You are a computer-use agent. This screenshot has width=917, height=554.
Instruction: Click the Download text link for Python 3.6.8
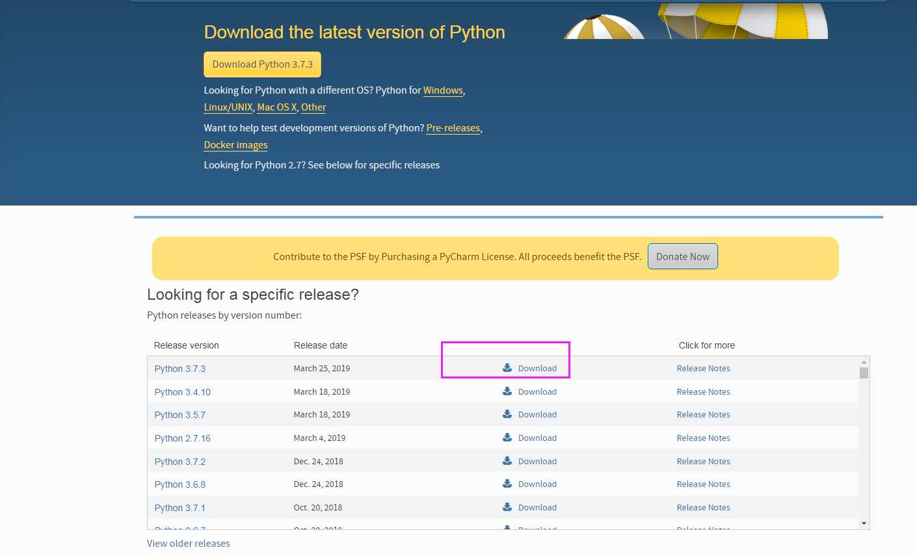537,484
